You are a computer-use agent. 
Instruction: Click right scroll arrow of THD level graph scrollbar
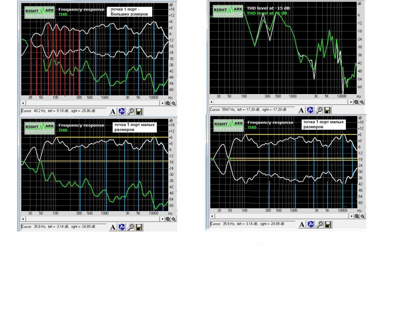coord(351,102)
